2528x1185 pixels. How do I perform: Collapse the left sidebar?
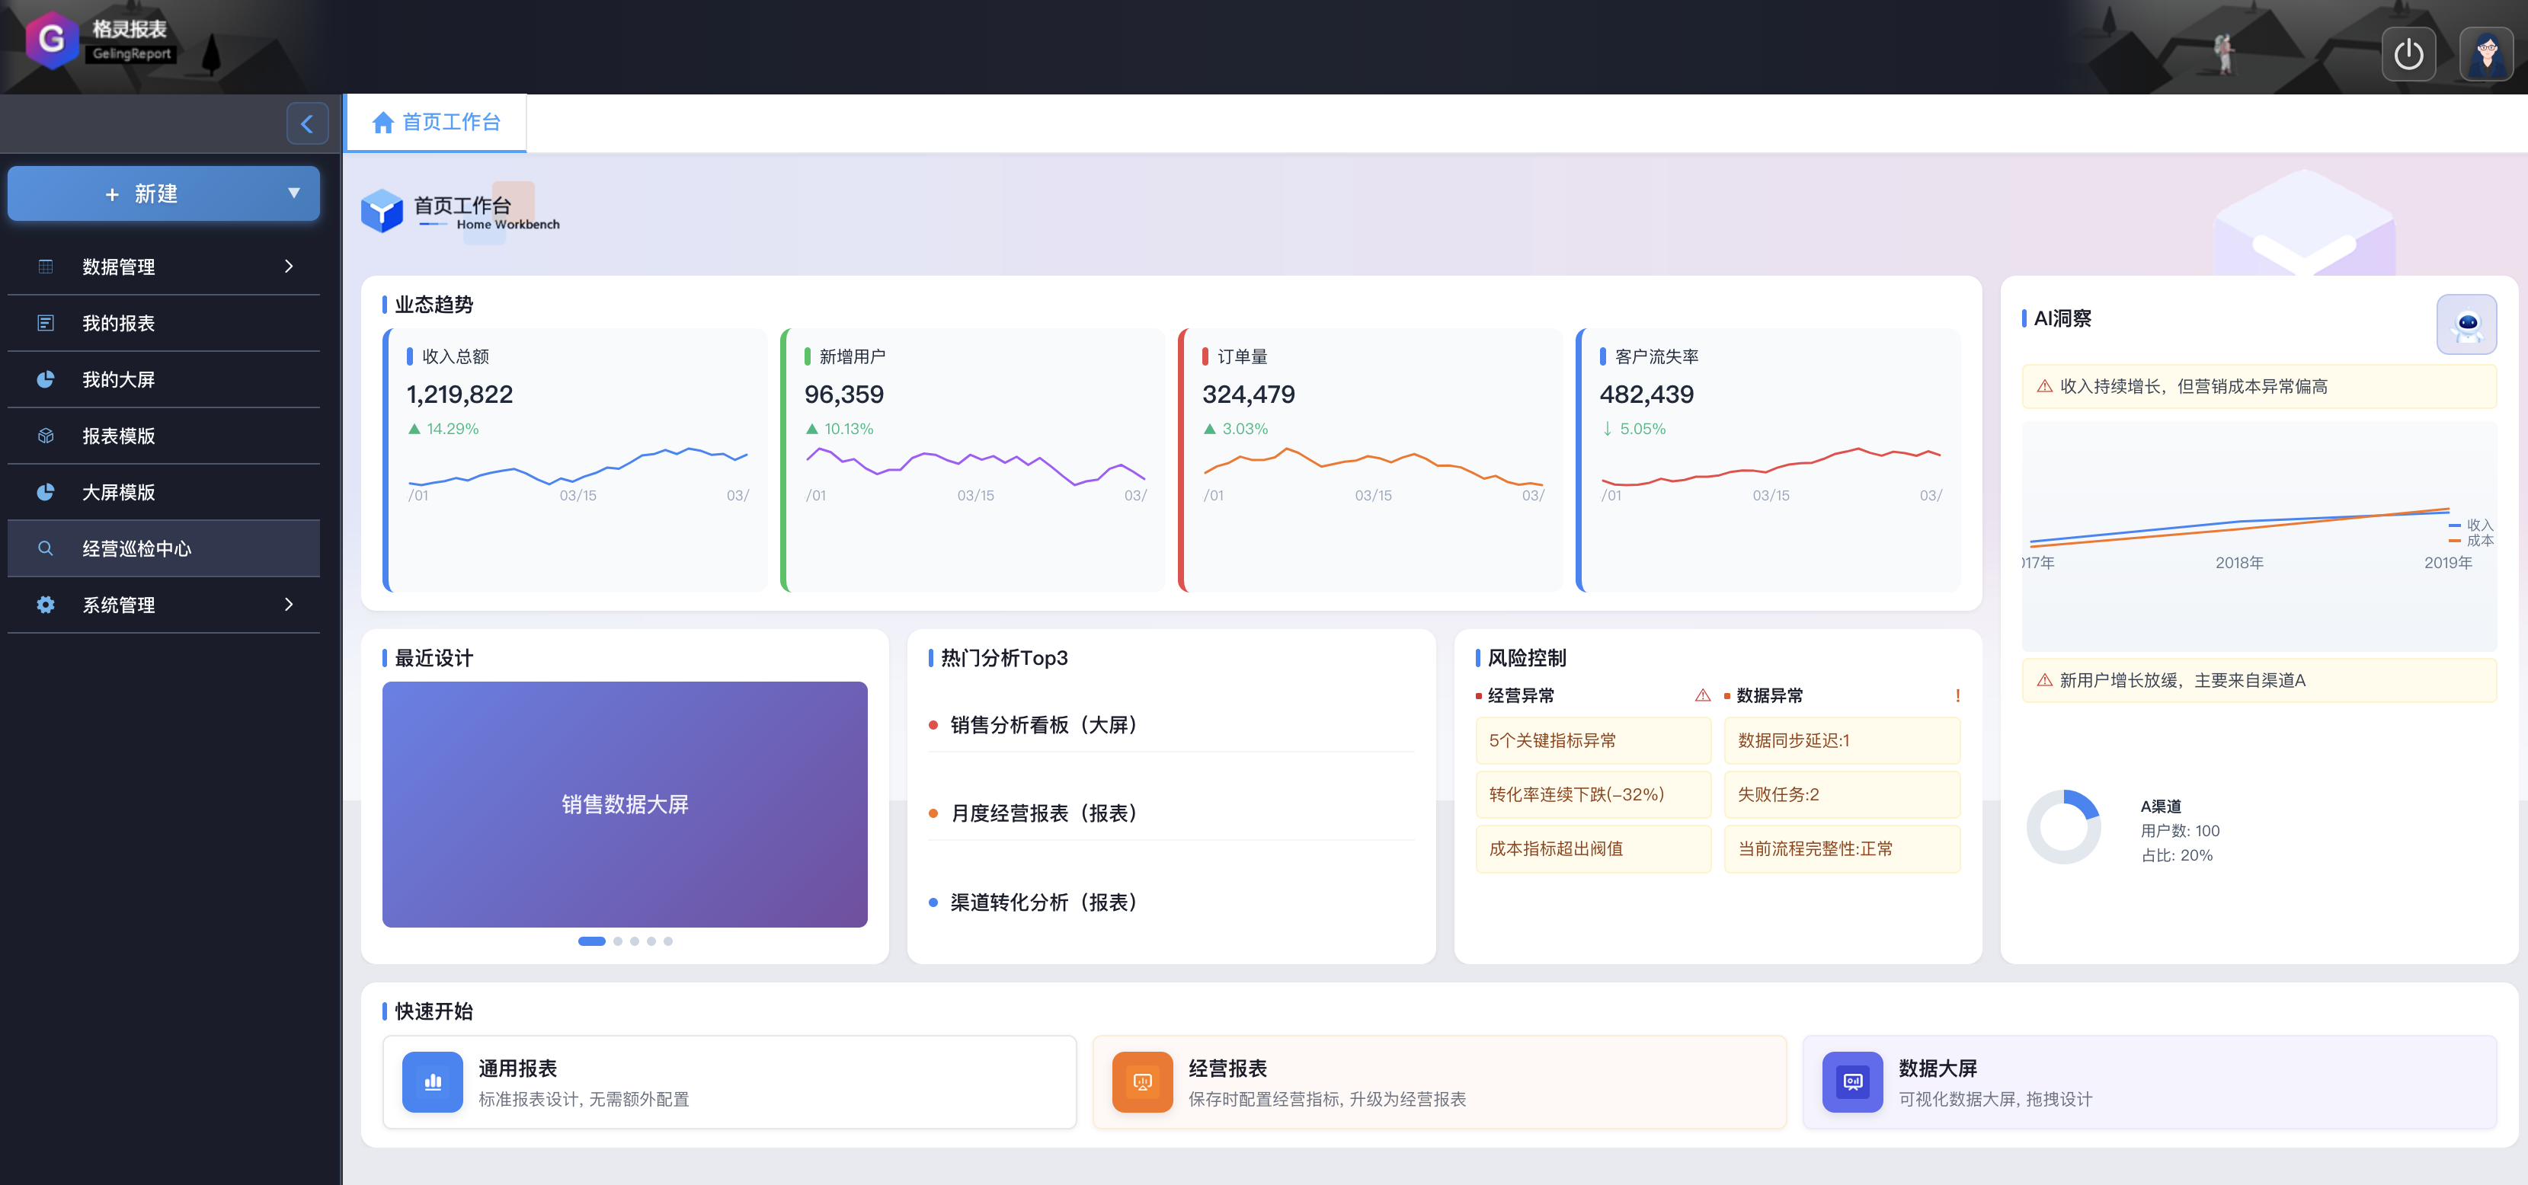(x=308, y=123)
